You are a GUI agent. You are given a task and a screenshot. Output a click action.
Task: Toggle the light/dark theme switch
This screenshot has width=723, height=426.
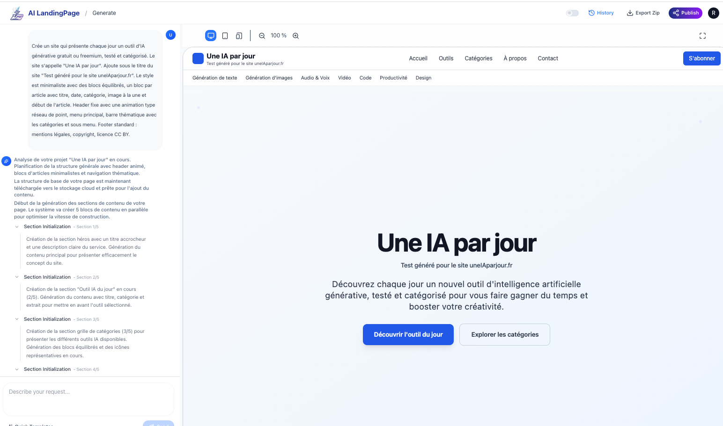(x=572, y=13)
